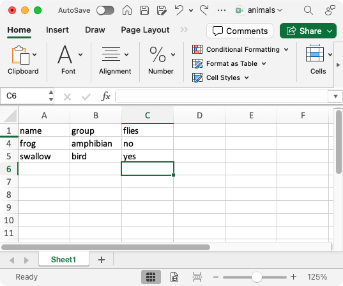This screenshot has height=286, width=343.
Task: Click the Comments button
Action: tap(240, 31)
